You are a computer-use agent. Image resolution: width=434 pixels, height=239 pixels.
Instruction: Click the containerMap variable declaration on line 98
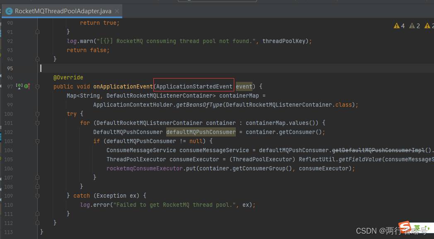point(239,96)
